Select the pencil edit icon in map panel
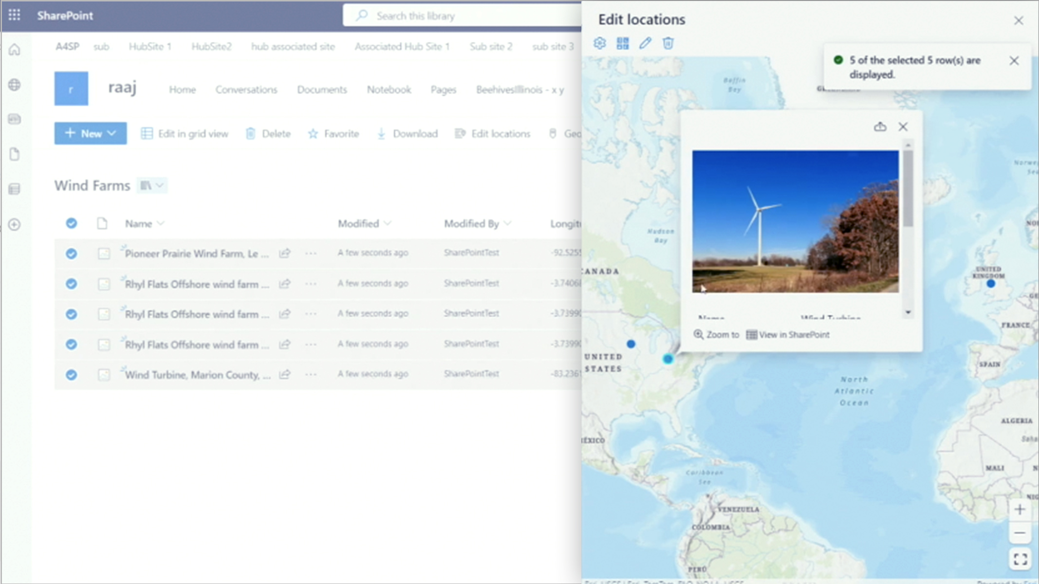This screenshot has width=1039, height=584. tap(645, 43)
